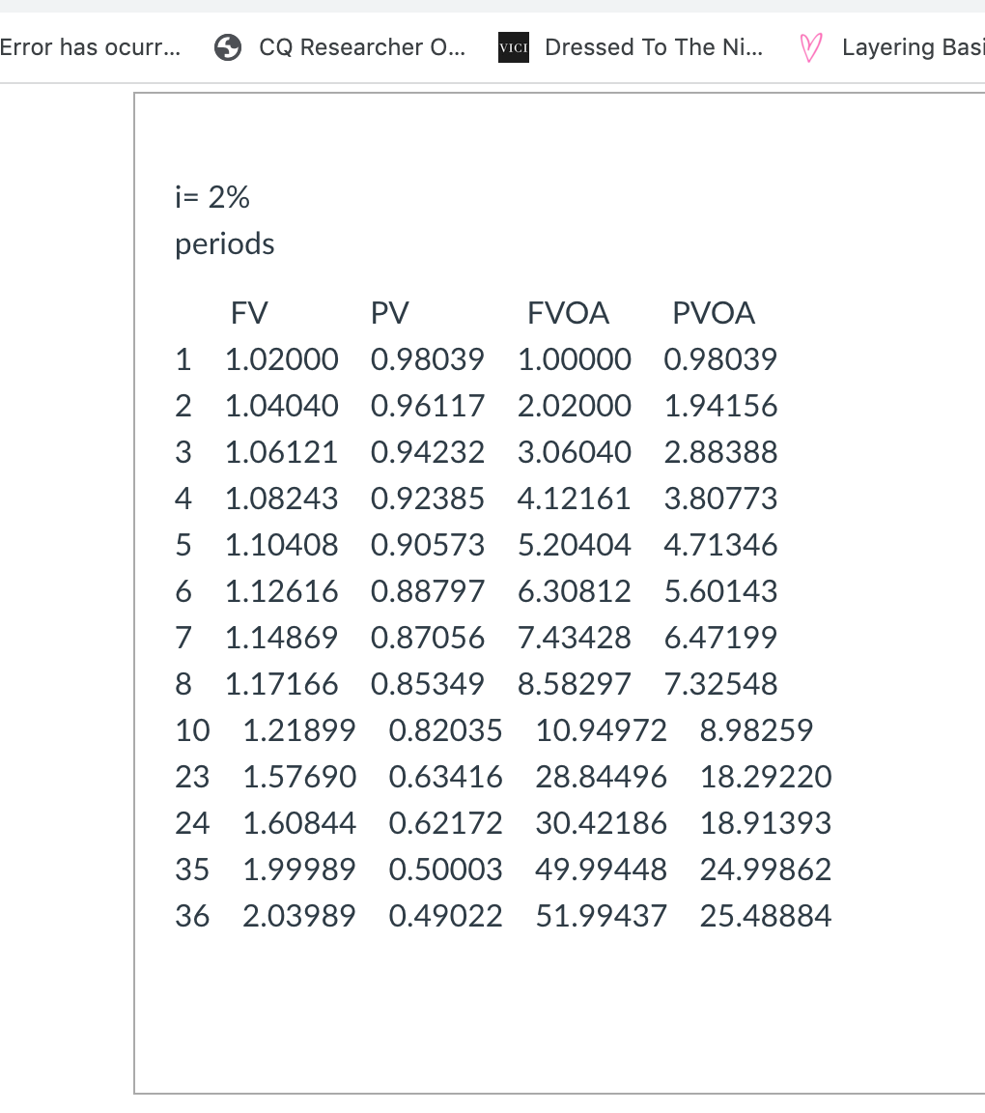This screenshot has height=1113, width=985.
Task: Click PVOA value 2.88388
Action: point(720,452)
